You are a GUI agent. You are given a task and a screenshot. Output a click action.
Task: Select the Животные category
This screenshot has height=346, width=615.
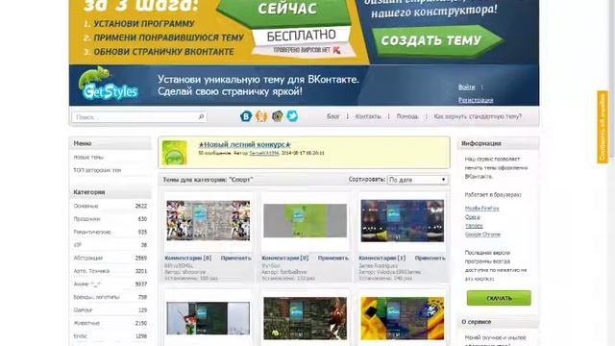click(x=86, y=323)
